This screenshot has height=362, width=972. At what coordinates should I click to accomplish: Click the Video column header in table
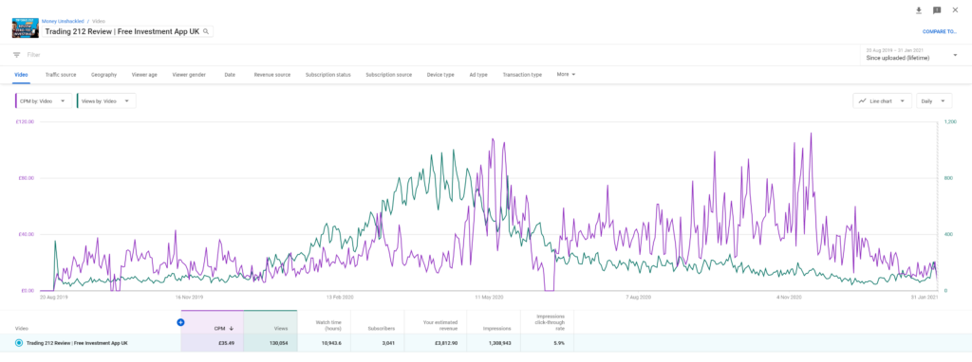(x=21, y=329)
